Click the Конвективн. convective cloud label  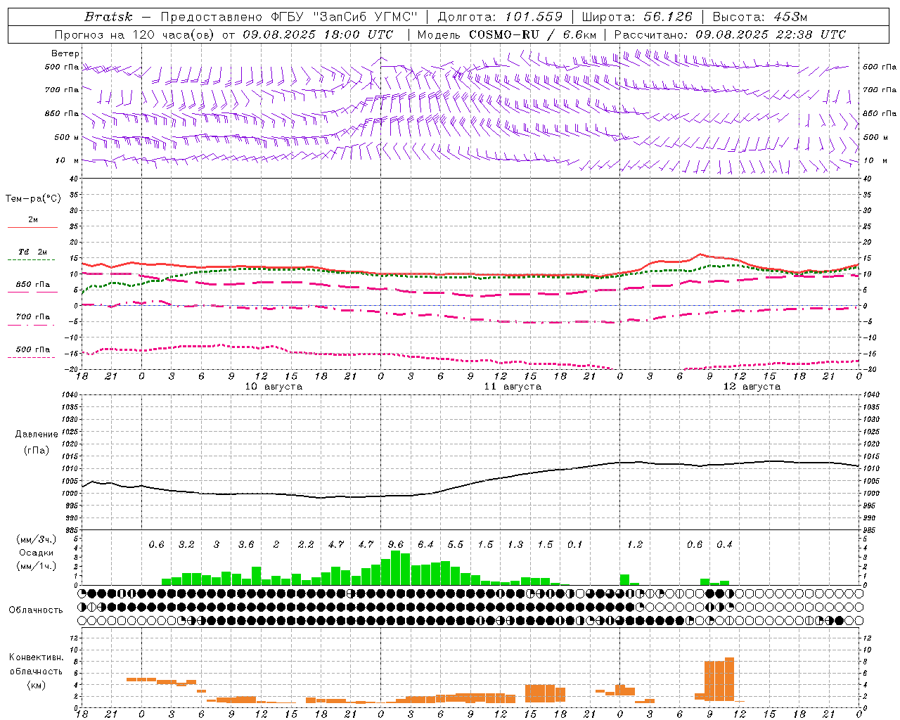coord(36,657)
